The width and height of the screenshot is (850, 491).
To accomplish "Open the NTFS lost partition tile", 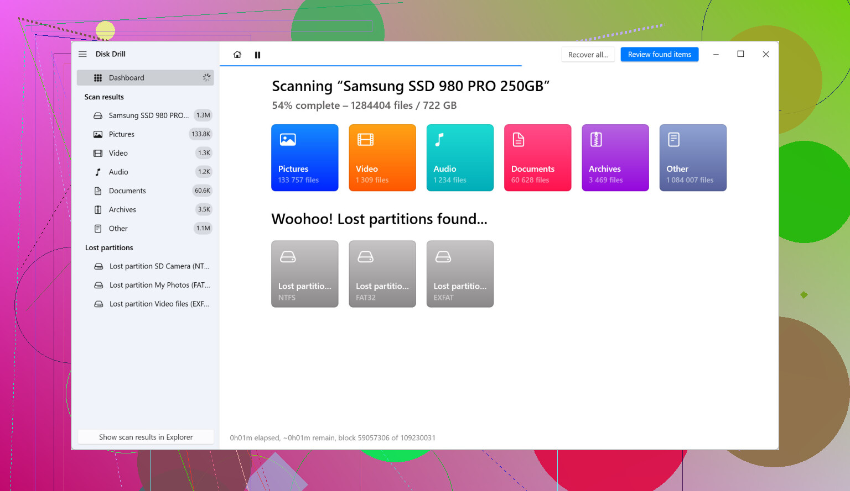I will [305, 274].
